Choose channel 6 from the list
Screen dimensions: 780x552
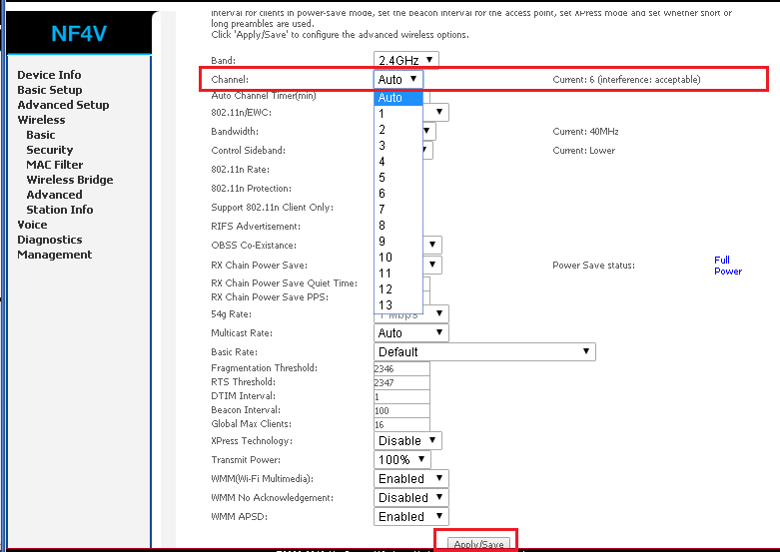click(x=397, y=193)
